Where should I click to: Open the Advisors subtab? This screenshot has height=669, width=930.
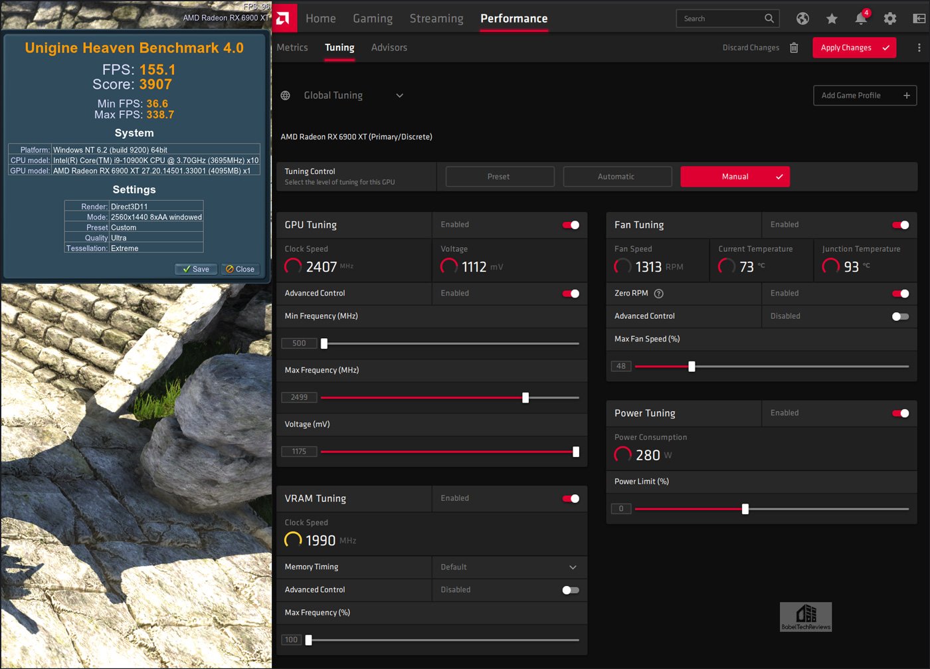(389, 48)
